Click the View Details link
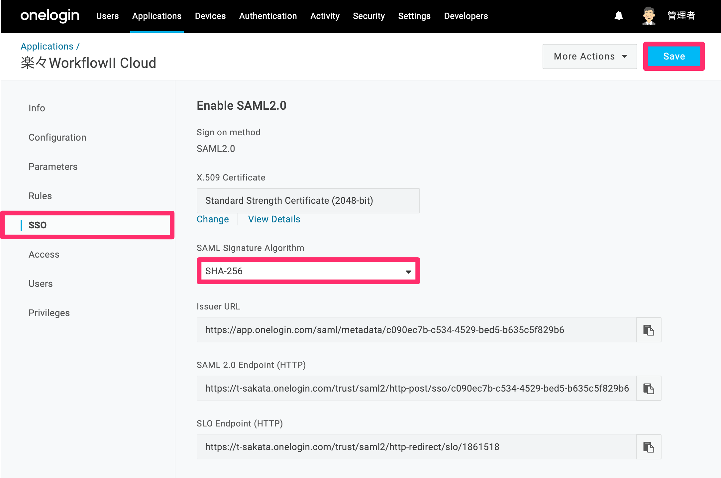The width and height of the screenshot is (721, 478). click(x=274, y=219)
